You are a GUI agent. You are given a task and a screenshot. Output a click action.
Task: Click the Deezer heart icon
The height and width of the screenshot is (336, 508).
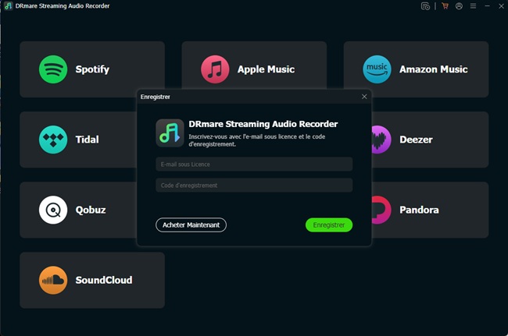click(381, 140)
